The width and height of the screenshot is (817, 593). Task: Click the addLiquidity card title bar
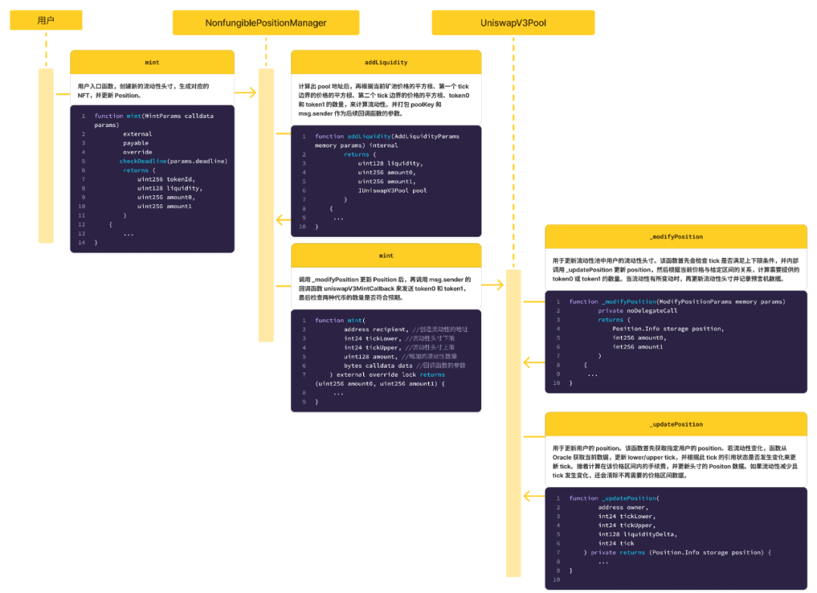(x=386, y=63)
